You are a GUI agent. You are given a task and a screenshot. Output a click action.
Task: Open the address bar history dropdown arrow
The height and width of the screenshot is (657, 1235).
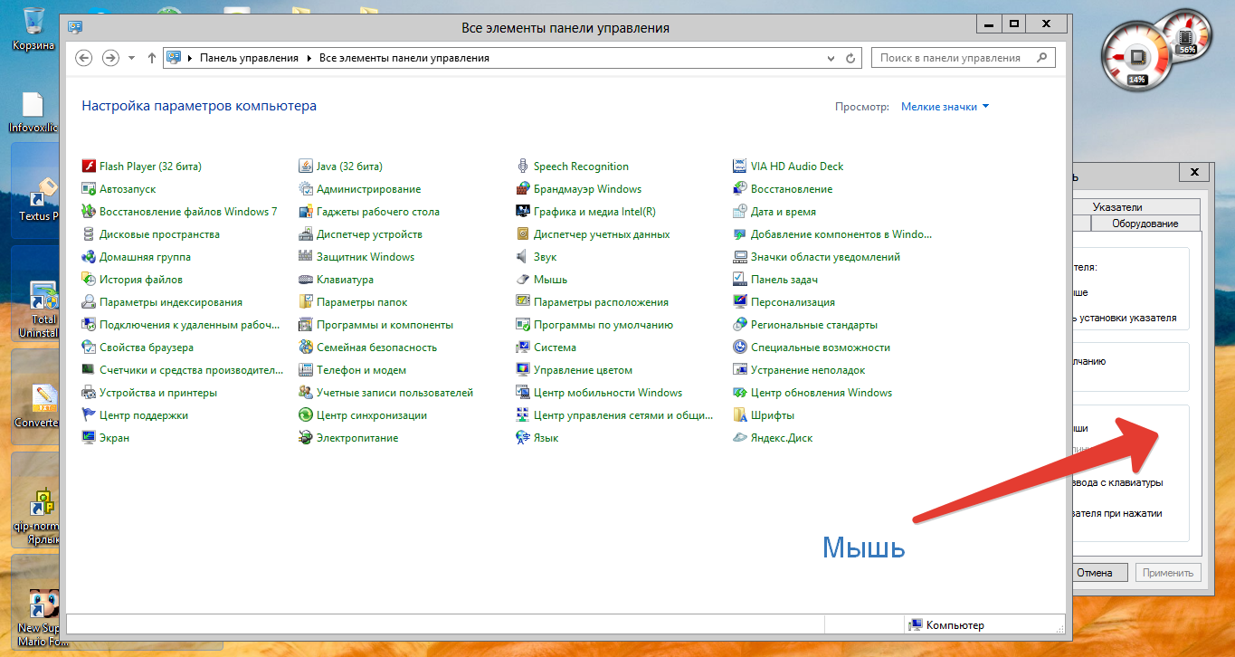[831, 58]
